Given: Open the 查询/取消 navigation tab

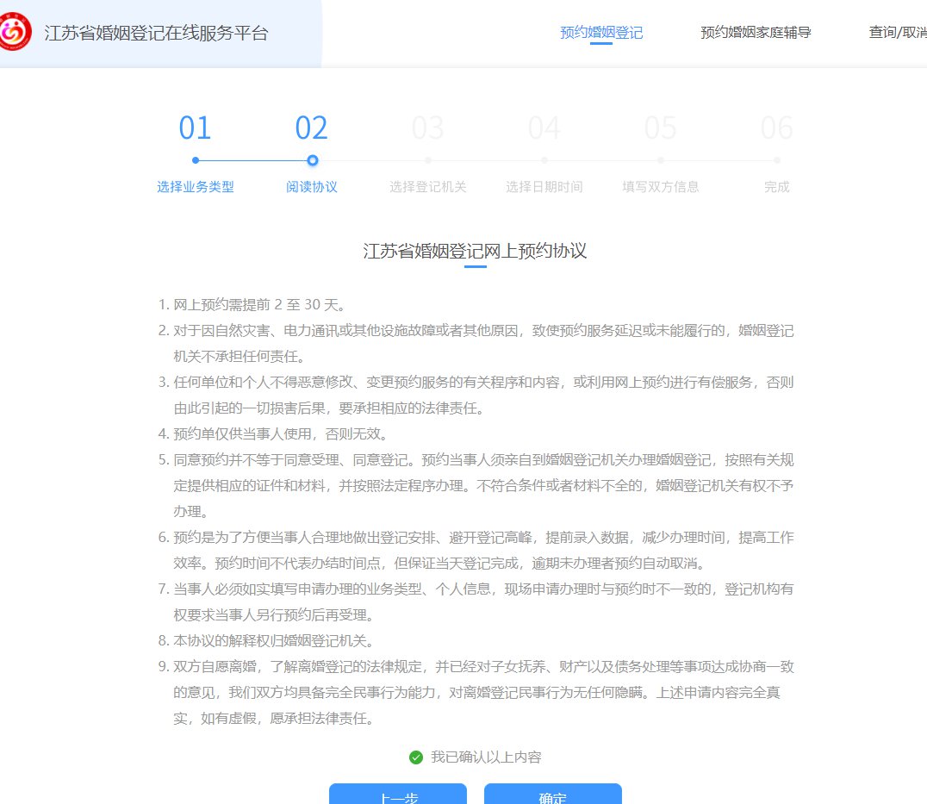Looking at the screenshot, I should tap(898, 33).
